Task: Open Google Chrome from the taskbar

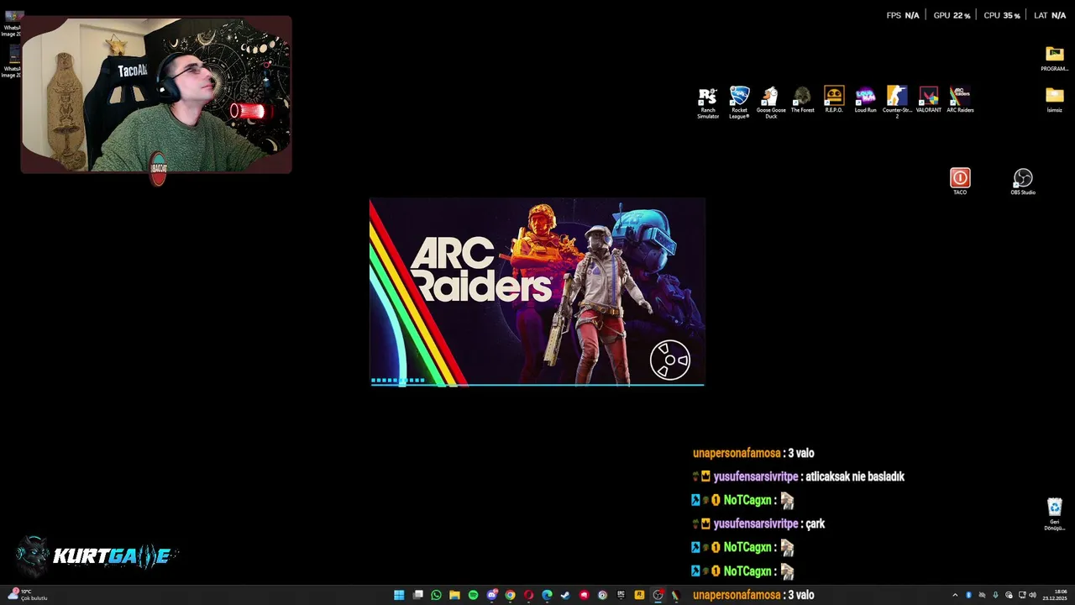Action: (510, 595)
